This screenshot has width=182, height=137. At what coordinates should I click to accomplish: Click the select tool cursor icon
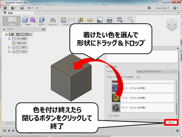pos(130,20)
